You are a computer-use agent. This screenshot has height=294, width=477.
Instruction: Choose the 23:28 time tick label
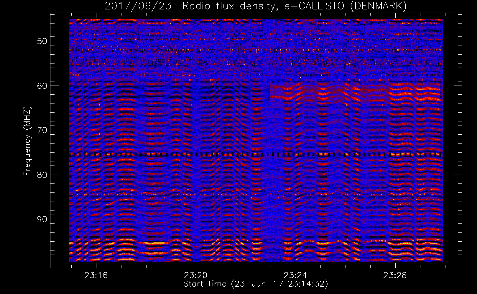(x=395, y=275)
